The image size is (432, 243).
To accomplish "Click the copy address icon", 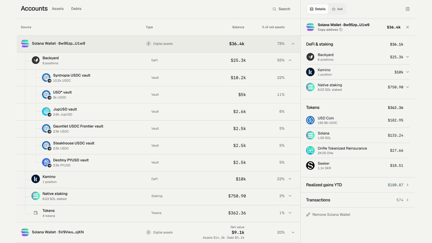I will coord(341,30).
